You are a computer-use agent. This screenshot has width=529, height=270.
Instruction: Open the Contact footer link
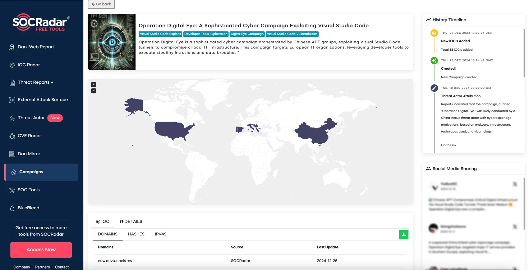point(62,267)
